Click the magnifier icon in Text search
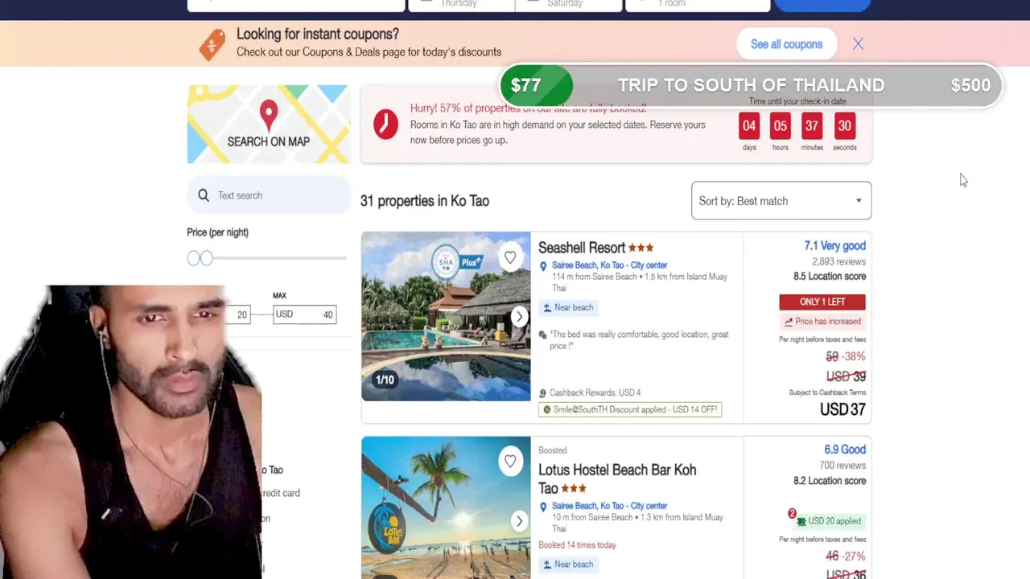Viewport: 1030px width, 579px height. 204,195
